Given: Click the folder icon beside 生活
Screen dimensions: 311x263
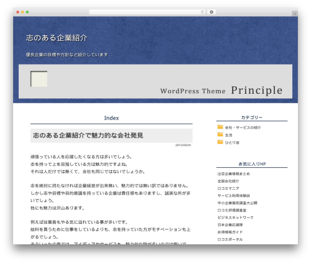Looking at the screenshot, I should [x=220, y=134].
